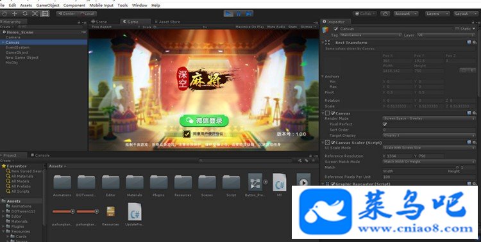Click the Stats button in Game view
The image size is (481, 242).
point(292,27)
